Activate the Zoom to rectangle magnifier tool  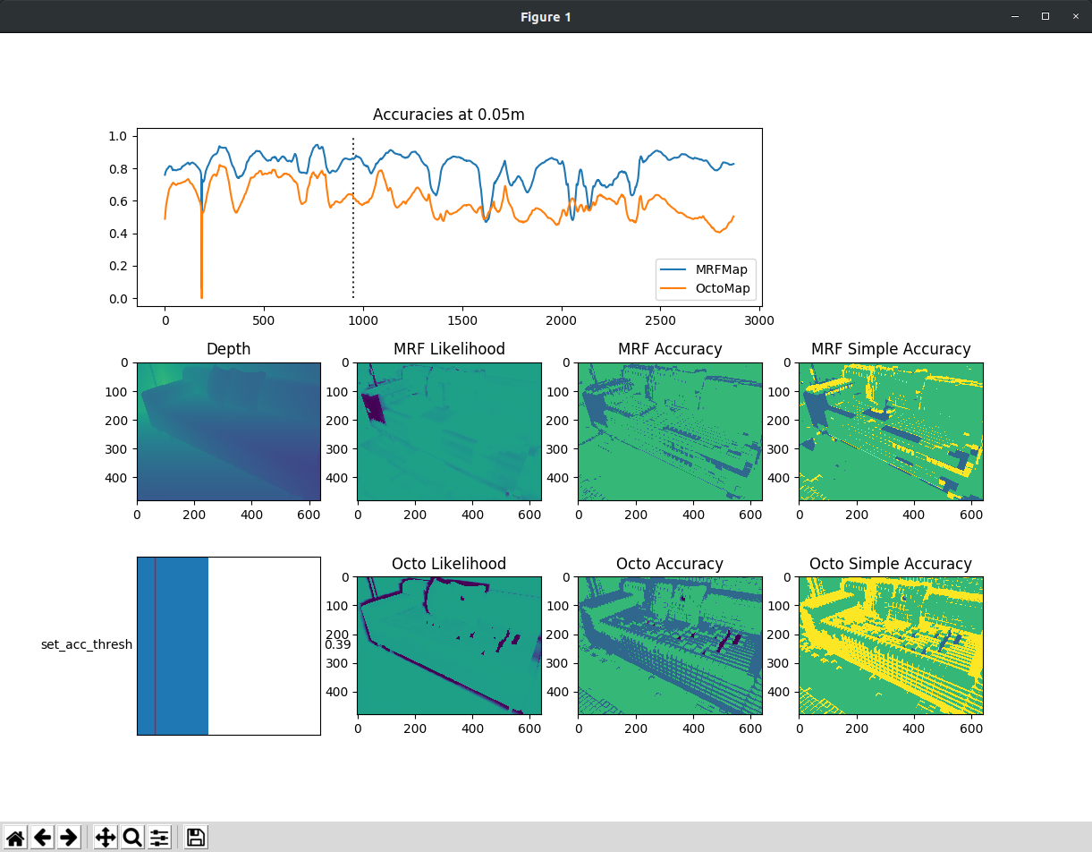pyautogui.click(x=132, y=838)
